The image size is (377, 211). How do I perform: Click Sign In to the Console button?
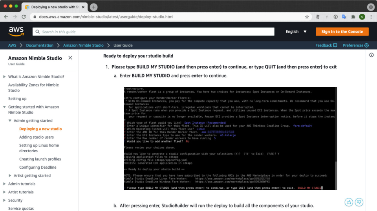pyautogui.click(x=342, y=32)
